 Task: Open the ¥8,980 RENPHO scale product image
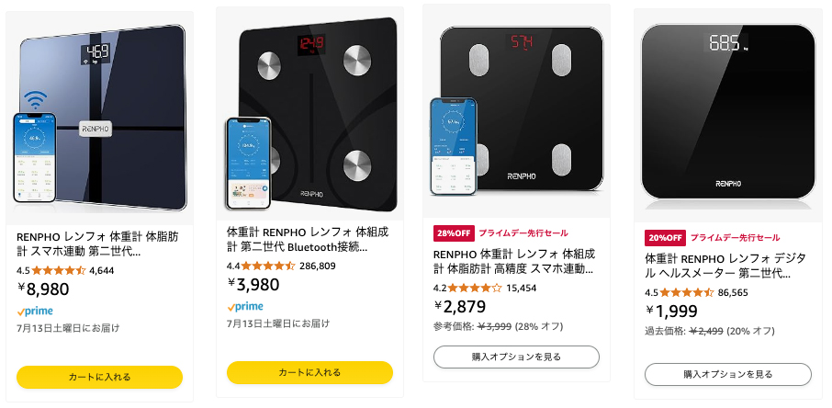click(100, 118)
